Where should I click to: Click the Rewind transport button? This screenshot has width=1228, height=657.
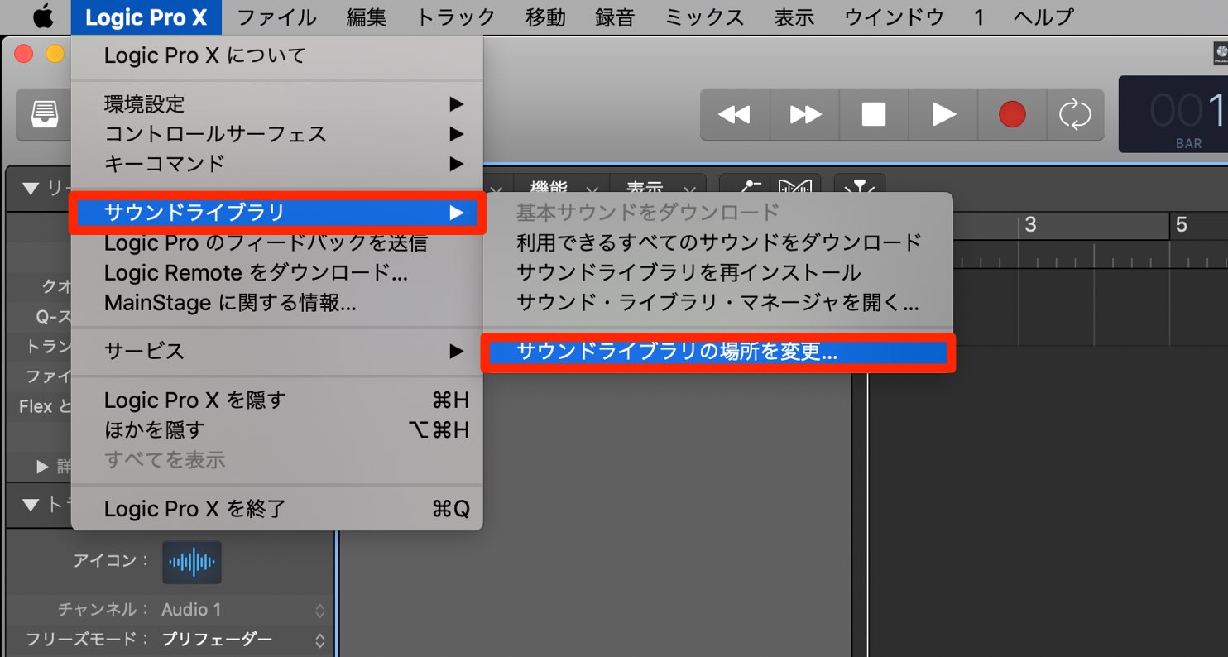[734, 114]
